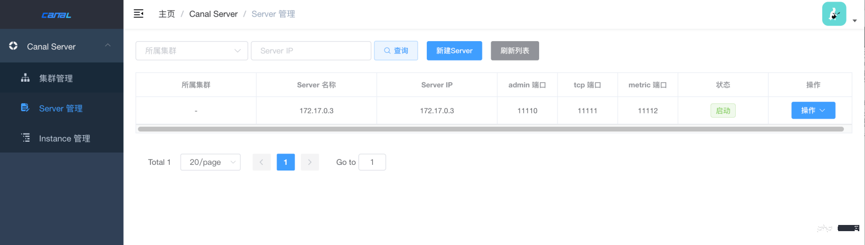Click Canal Server breadcrumb
The image size is (865, 245).
[x=213, y=14]
